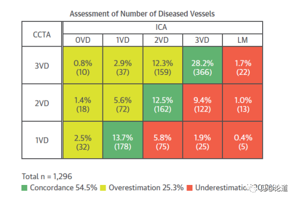The image size is (297, 201).
Task: Click the 12.3% (159) overestimation cell
Action: [162, 65]
